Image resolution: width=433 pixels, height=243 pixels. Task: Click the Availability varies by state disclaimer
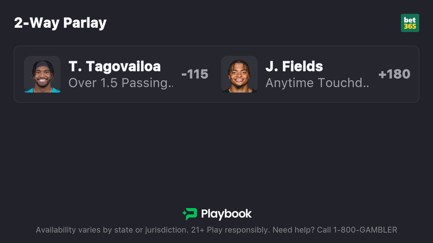click(112, 230)
